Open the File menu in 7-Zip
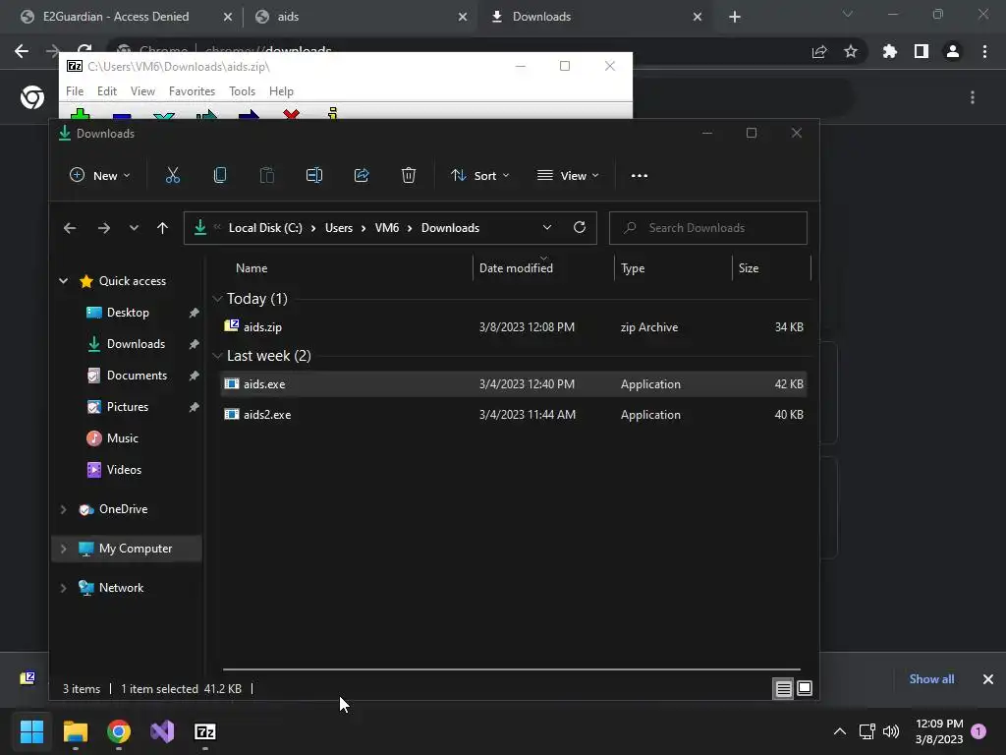The image size is (1006, 755). [75, 91]
